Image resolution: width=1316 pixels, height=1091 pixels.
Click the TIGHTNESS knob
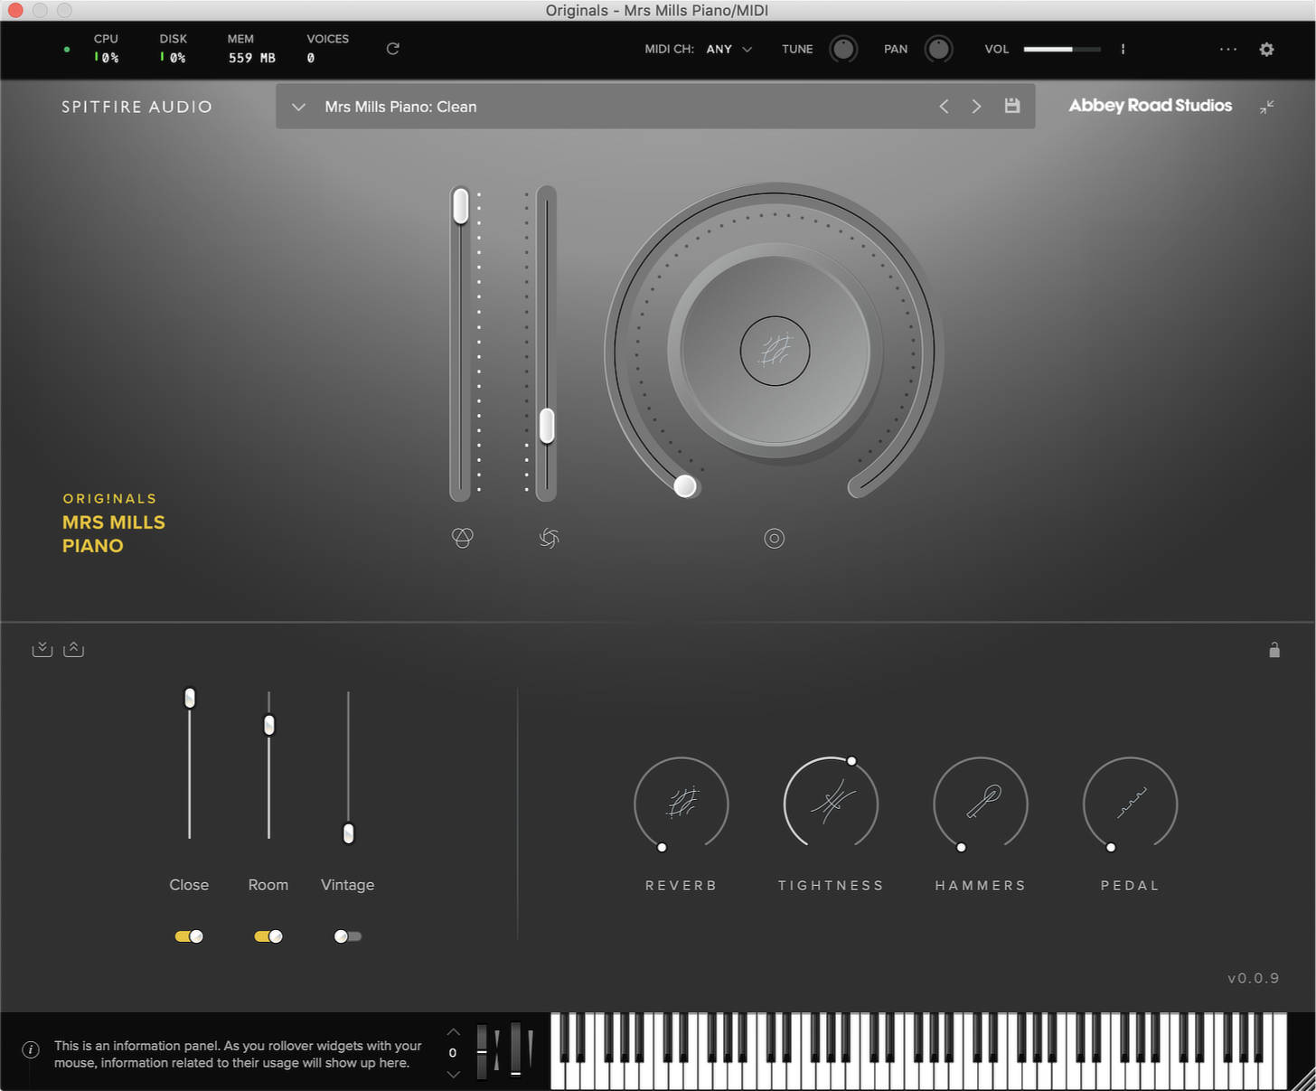[831, 804]
